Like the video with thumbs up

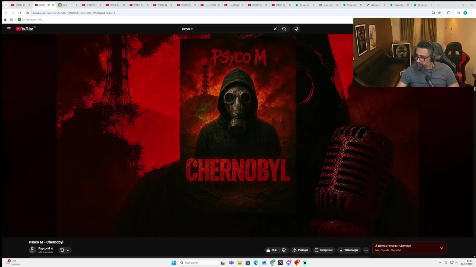271,250
